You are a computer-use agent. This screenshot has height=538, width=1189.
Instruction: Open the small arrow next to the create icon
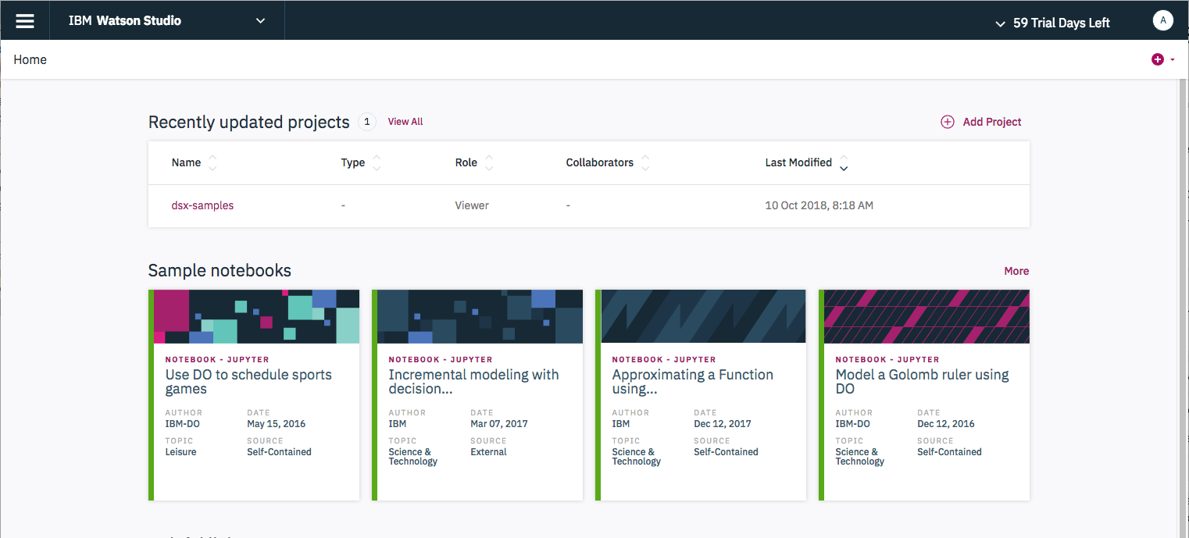tap(1173, 60)
